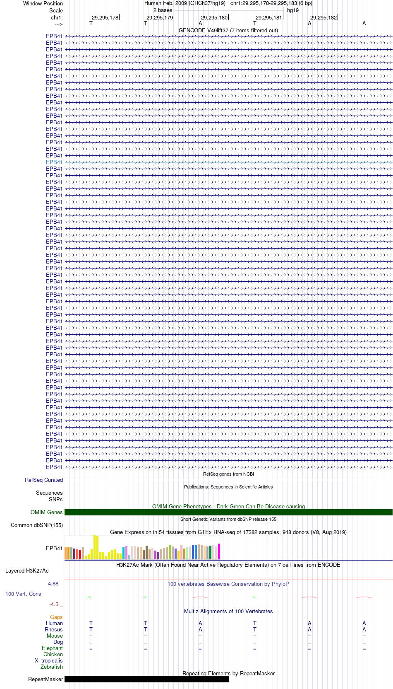This screenshot has height=689, width=393.
Task: Open the GTEx Gene Expression track title
Action: [x=228, y=532]
